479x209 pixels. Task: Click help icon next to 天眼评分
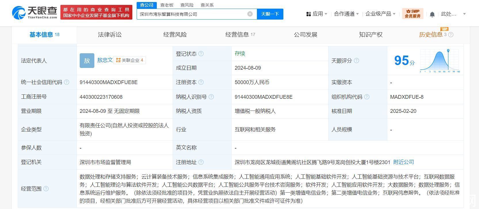point(356,61)
